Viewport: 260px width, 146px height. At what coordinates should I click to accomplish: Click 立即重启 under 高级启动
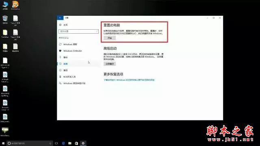click(110, 64)
